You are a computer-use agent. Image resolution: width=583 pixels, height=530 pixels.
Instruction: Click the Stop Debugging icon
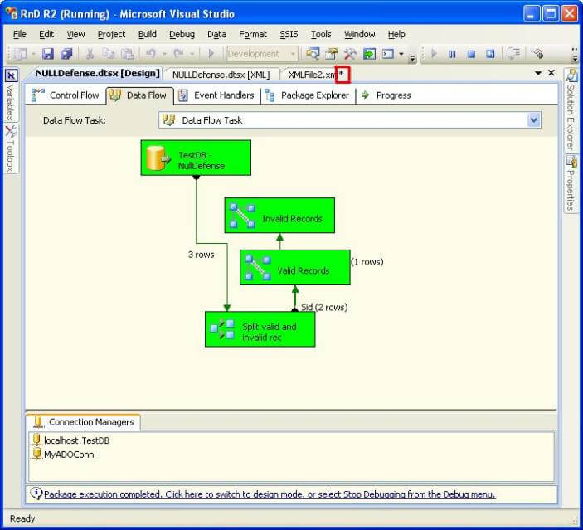471,54
